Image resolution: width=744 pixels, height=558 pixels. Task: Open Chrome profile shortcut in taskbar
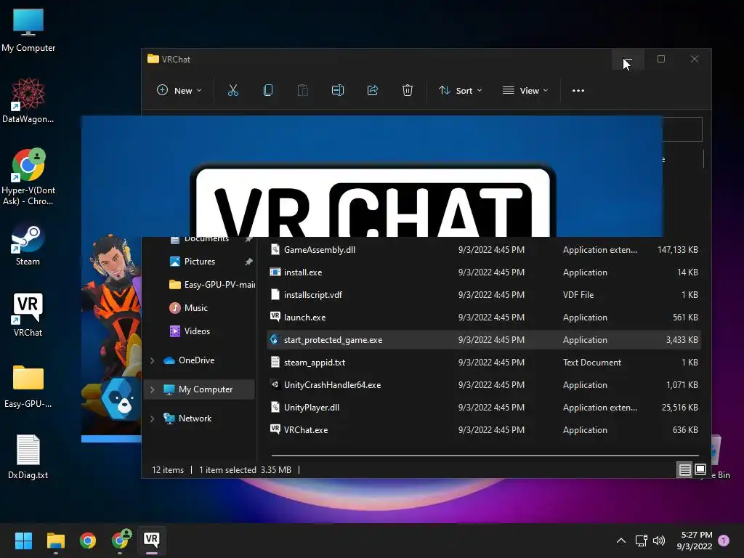120,541
